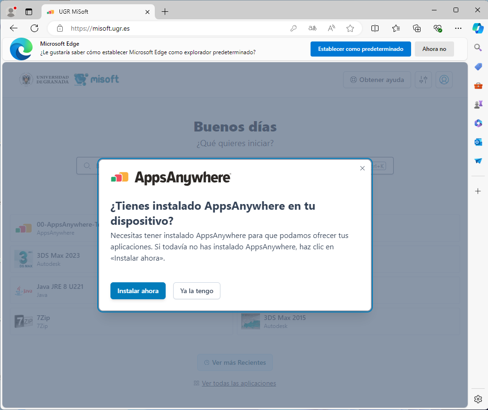Open the translate page icon

point(312,28)
